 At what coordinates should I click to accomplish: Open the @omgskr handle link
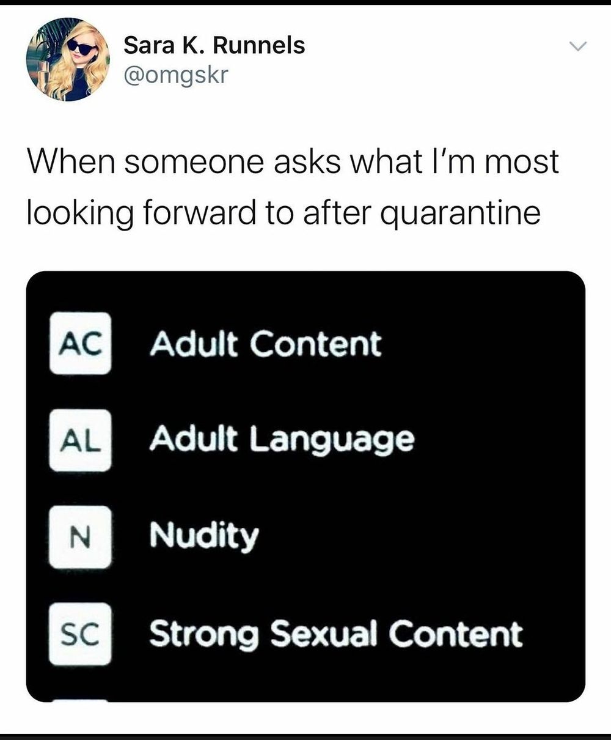(175, 75)
